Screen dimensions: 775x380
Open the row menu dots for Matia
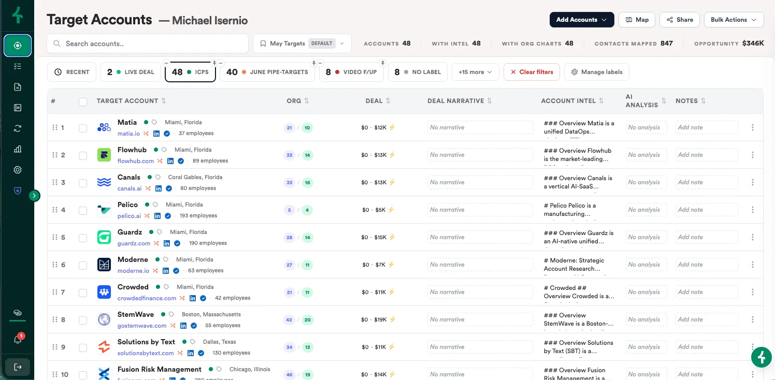click(752, 127)
